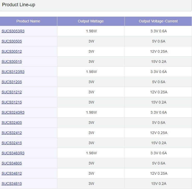
Task: Select the SUCS3123R3 product link
Action: point(13,72)
